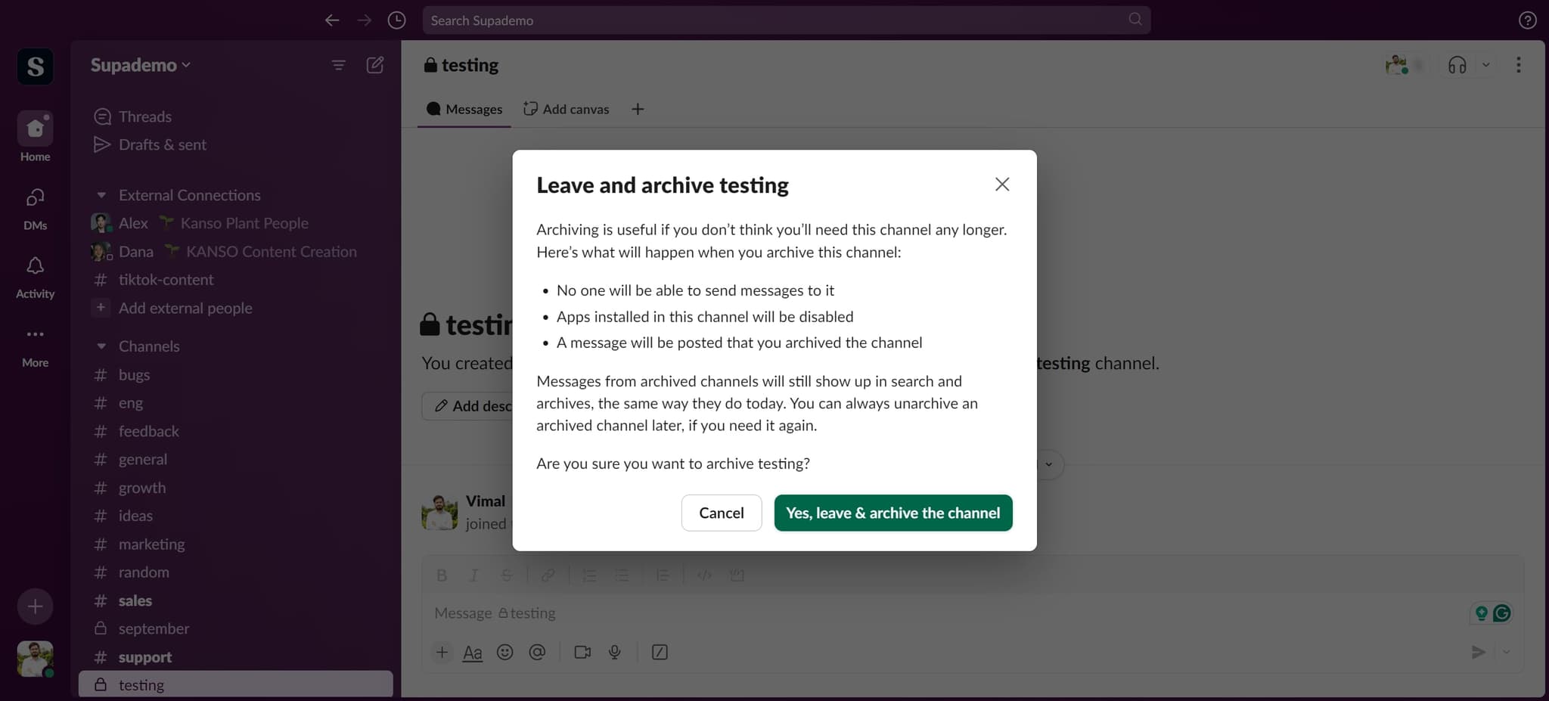Open the emoji picker in the composer
Screen dimensions: 1549x701
tap(505, 652)
